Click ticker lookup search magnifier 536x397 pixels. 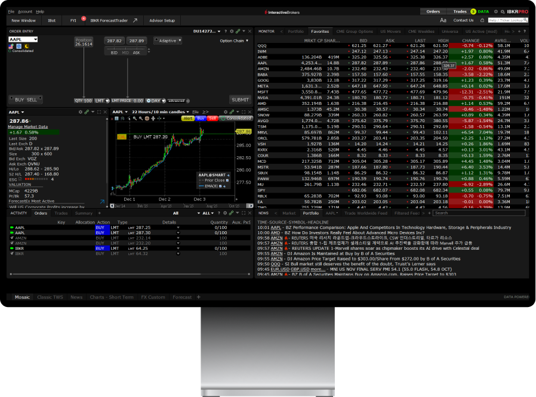(x=525, y=20)
